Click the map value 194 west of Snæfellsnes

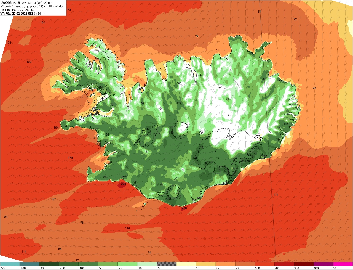(x=56, y=128)
